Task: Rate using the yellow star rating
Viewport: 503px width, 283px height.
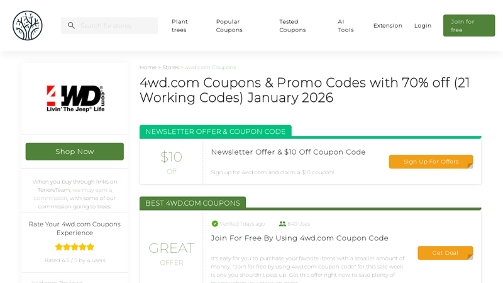Action: 74,247
